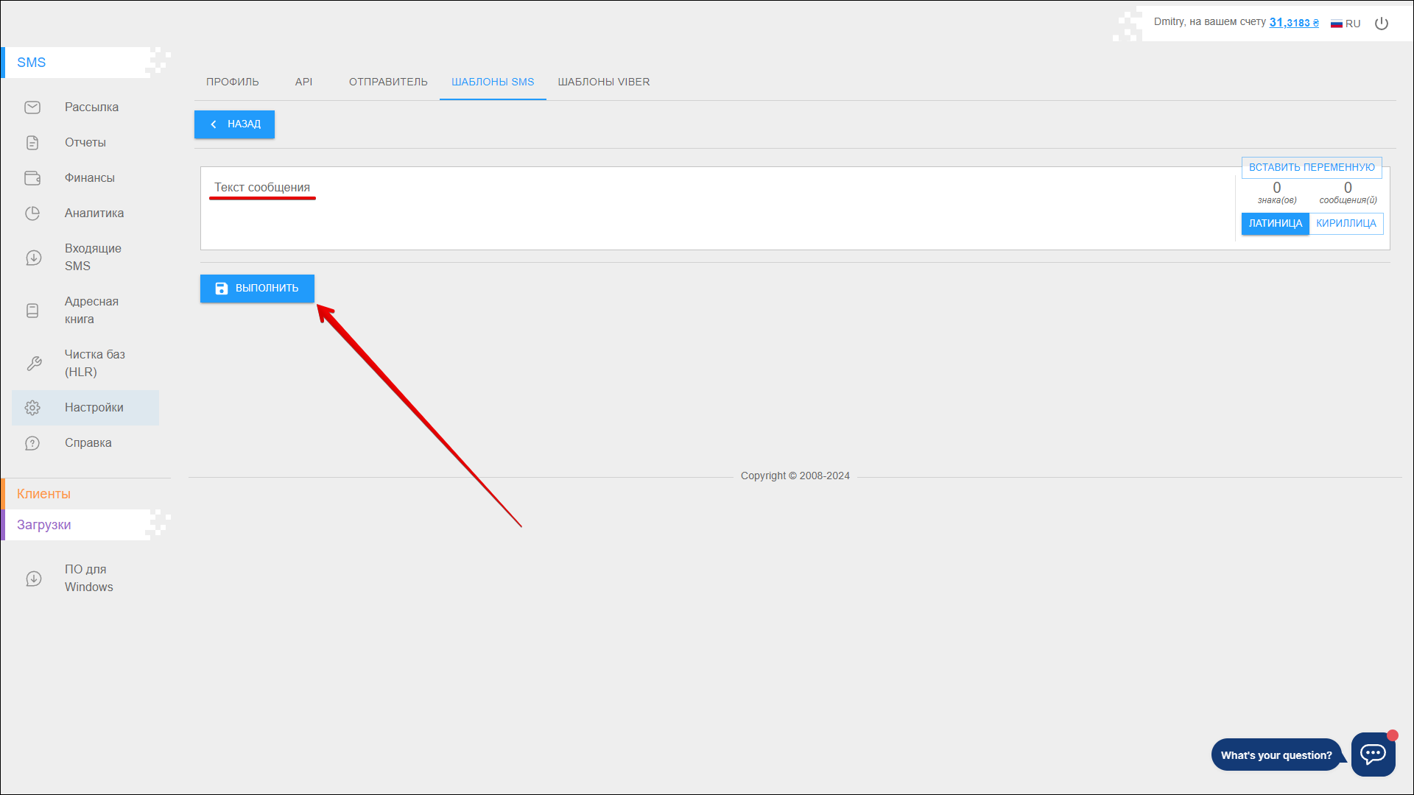Click the Адресная книга book icon

click(32, 311)
